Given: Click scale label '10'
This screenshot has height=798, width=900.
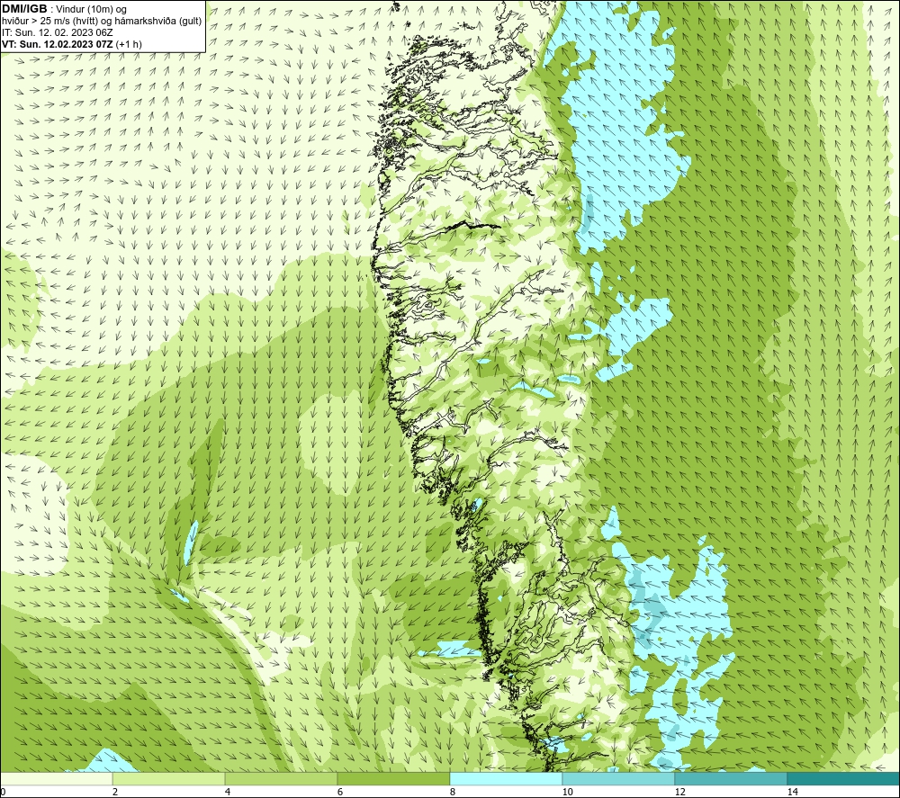Looking at the screenshot, I should point(567,793).
